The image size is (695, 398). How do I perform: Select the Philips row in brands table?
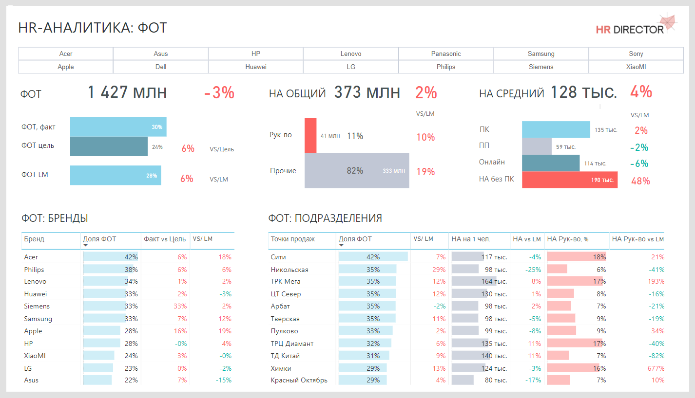[128, 270]
